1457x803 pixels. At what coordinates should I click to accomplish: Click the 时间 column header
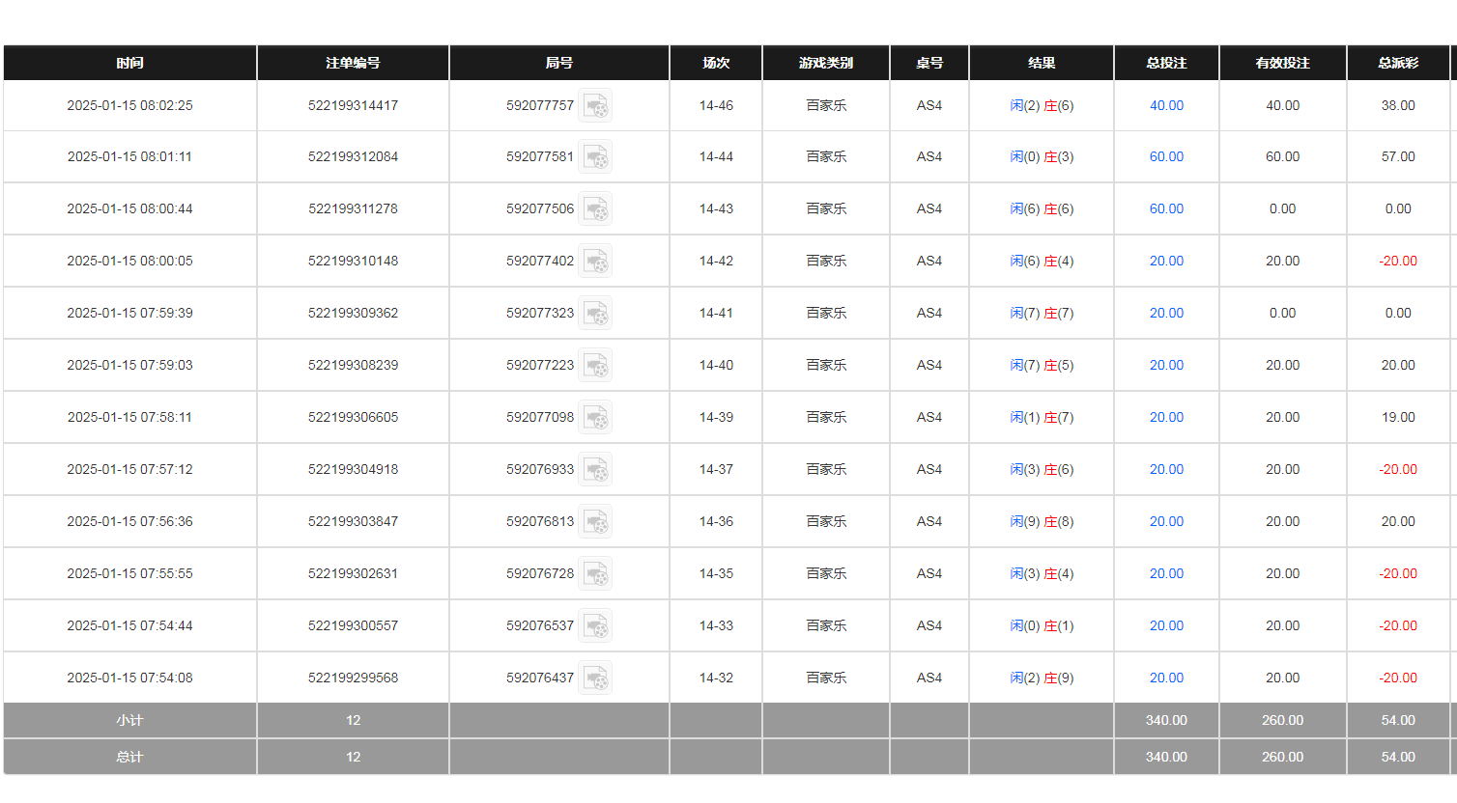tap(129, 63)
